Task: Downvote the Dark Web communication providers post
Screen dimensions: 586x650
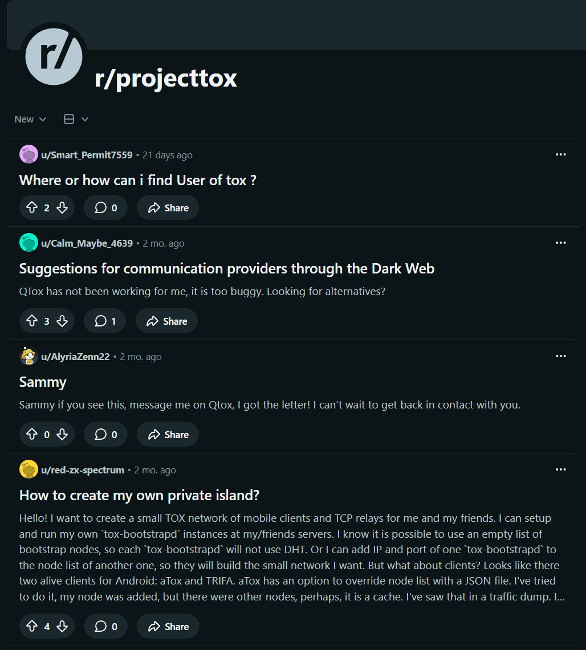Action: click(62, 321)
